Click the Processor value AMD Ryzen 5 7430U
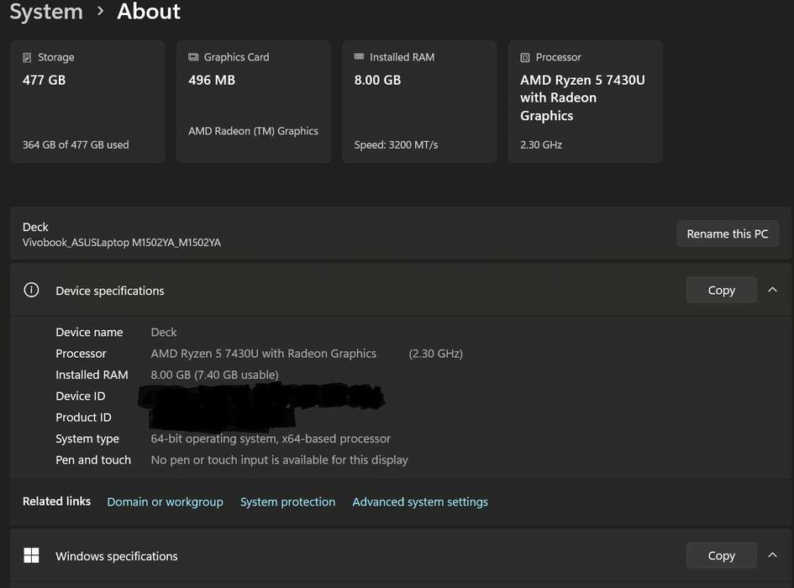Screen dimensions: 794x588 point(263,354)
